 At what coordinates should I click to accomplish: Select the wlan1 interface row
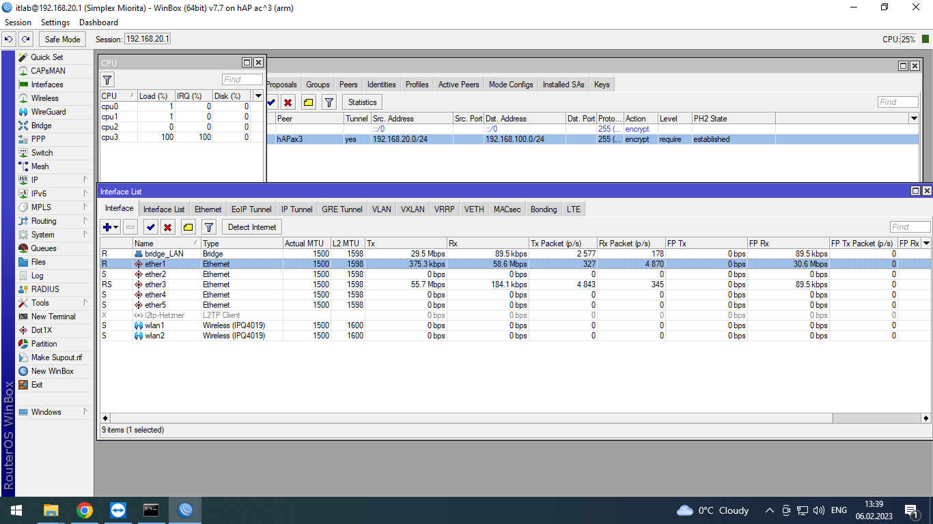click(x=516, y=325)
